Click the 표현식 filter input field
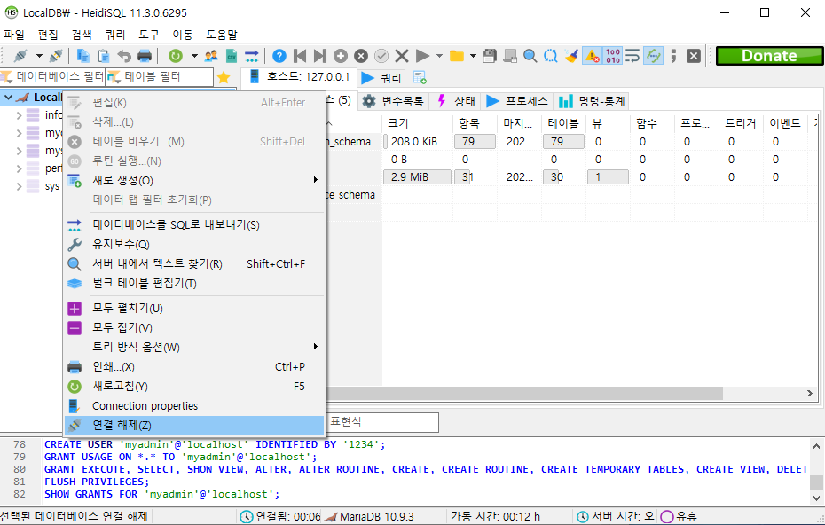 [383, 422]
